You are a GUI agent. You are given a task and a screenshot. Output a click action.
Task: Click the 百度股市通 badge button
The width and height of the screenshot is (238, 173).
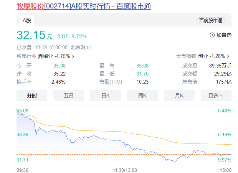pos(211,21)
